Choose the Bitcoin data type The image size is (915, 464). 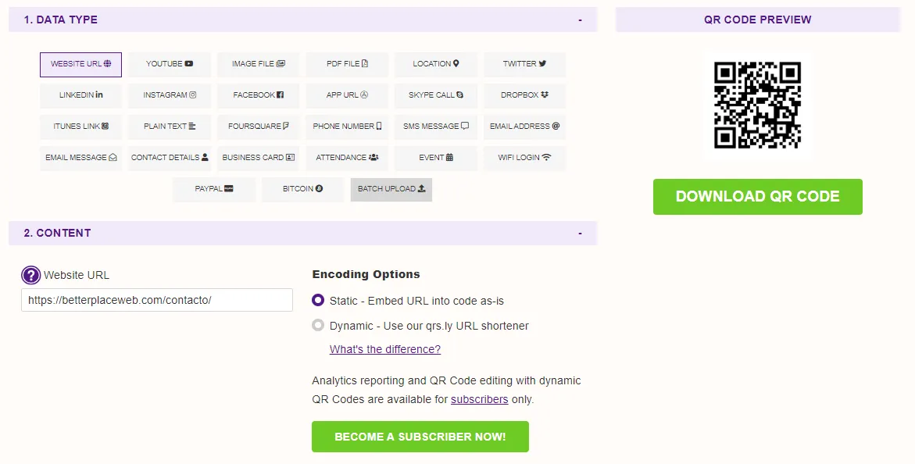302,189
